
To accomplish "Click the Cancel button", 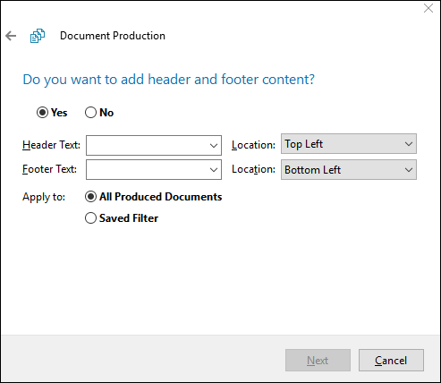I will click(x=391, y=361).
